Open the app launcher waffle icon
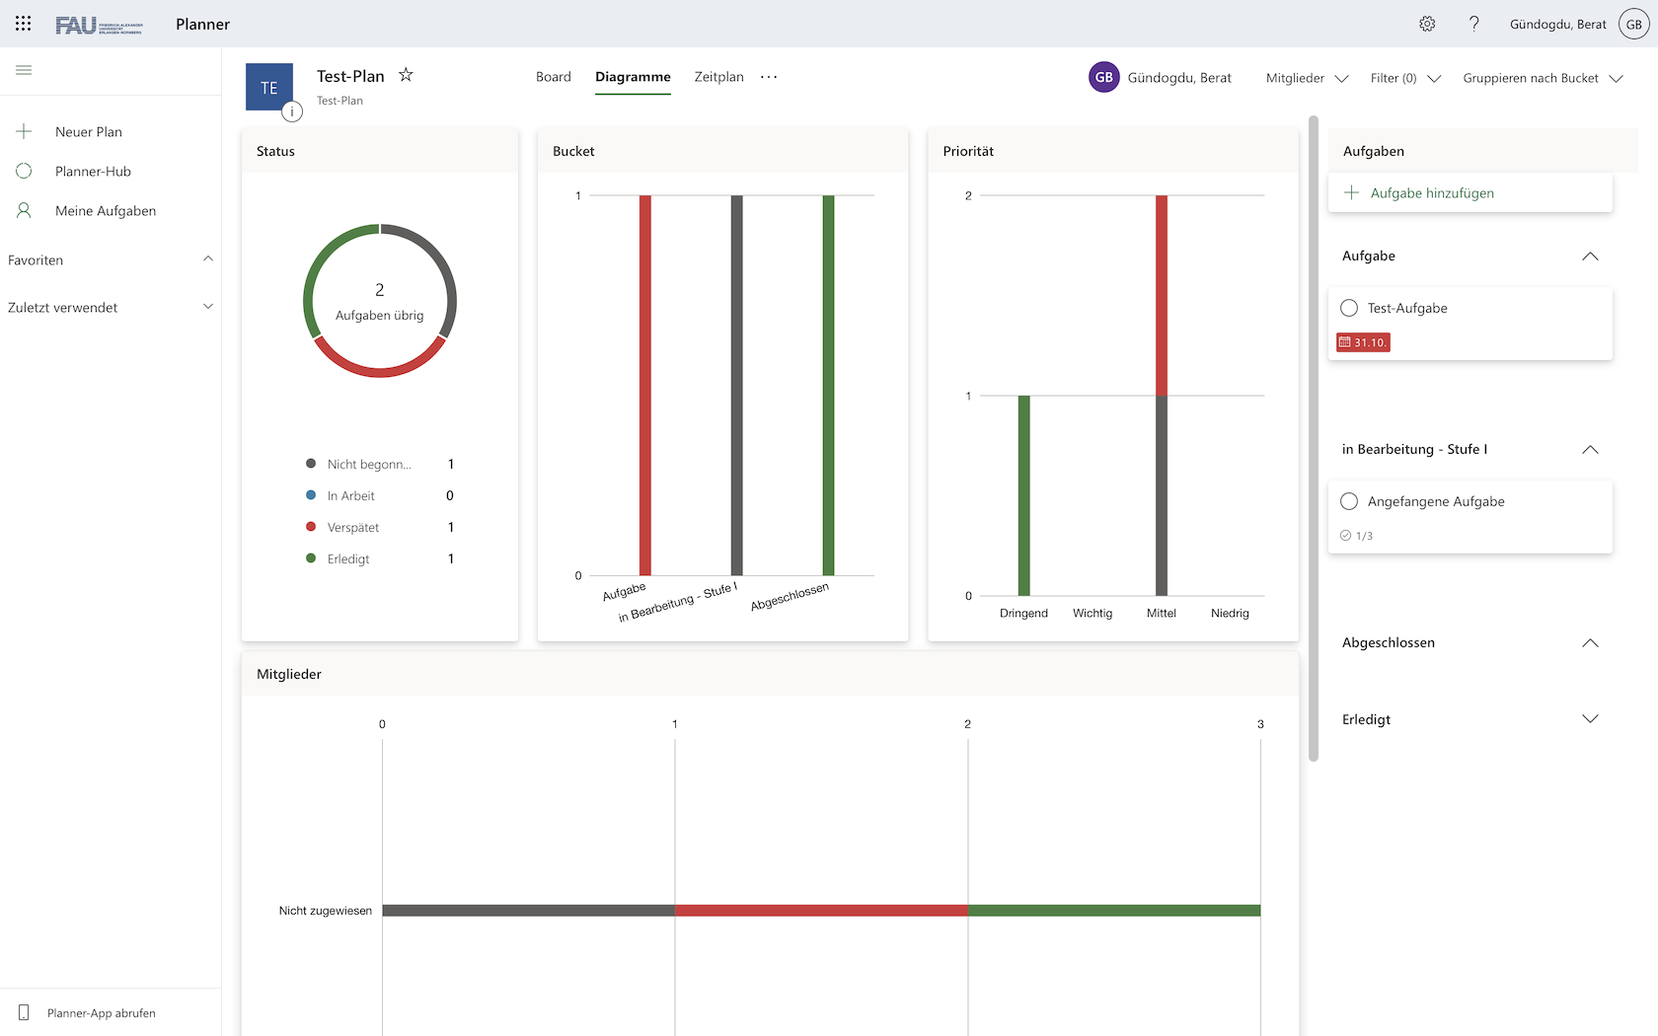The height and width of the screenshot is (1036, 1658). click(24, 24)
